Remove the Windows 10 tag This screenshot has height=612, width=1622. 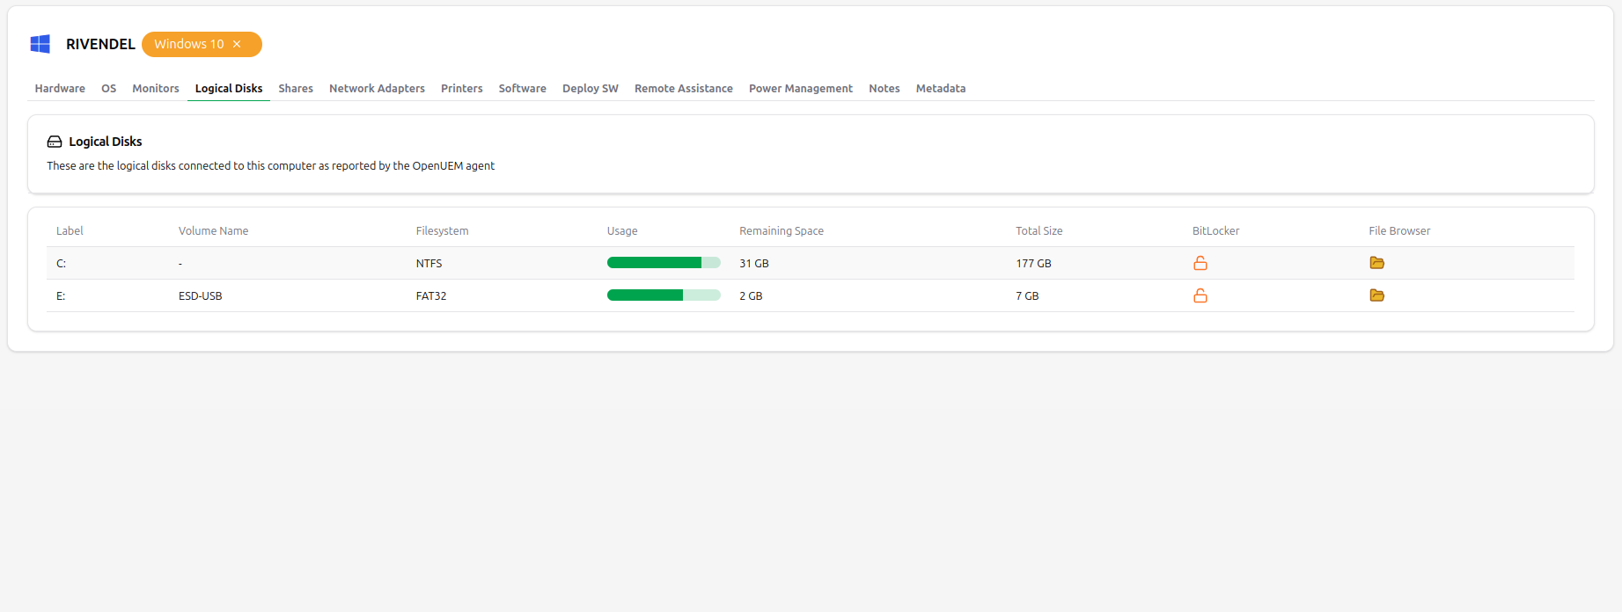point(237,44)
